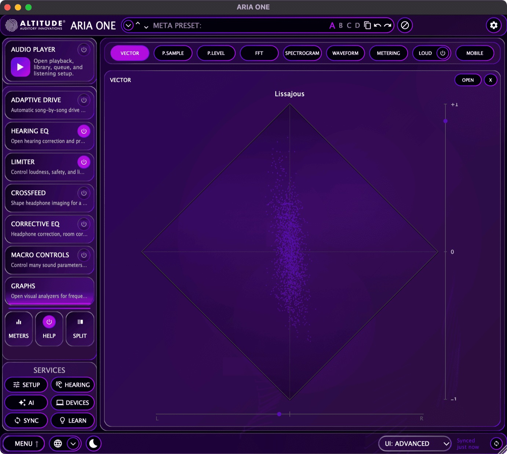
Task: Start playback with the Audio Player play button
Action: [x=21, y=67]
